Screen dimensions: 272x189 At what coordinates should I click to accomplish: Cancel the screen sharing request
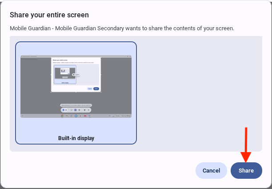tap(211, 170)
